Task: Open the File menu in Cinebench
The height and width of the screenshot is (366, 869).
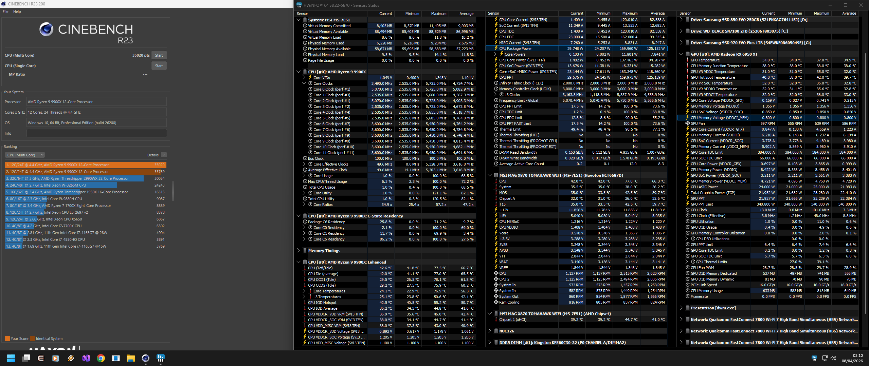Action: pos(5,12)
